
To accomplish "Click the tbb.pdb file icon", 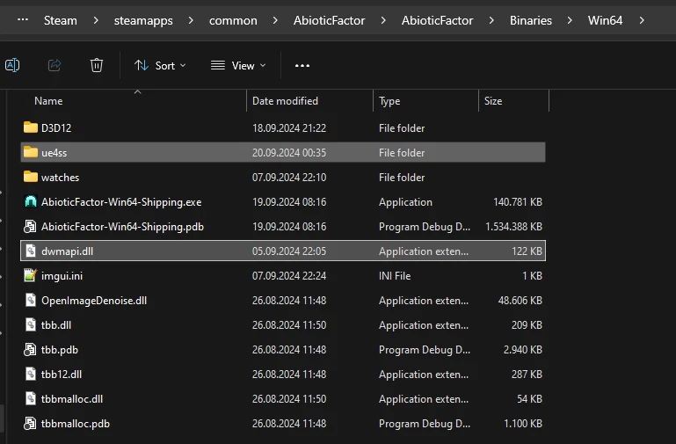I will [x=30, y=350].
